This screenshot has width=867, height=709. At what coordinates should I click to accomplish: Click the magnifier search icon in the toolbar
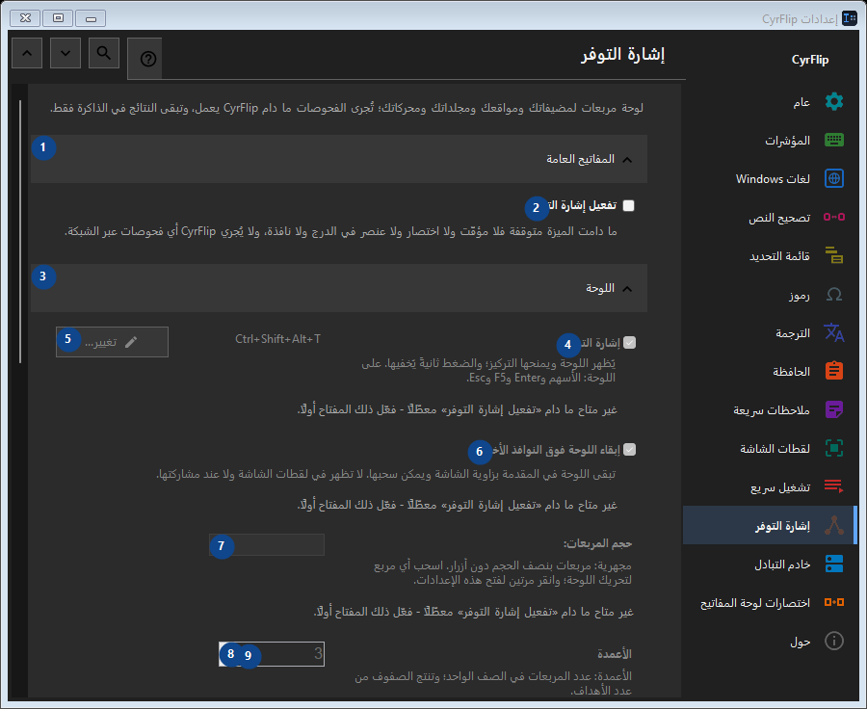(x=104, y=53)
